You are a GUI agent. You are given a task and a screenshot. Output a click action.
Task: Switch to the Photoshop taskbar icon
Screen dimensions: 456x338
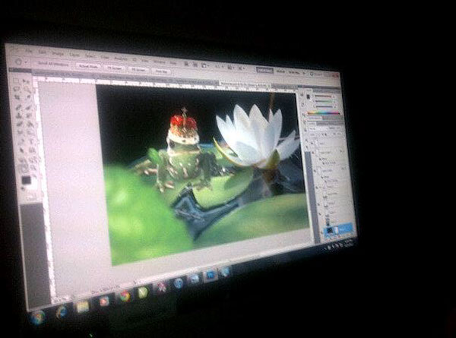pos(210,275)
